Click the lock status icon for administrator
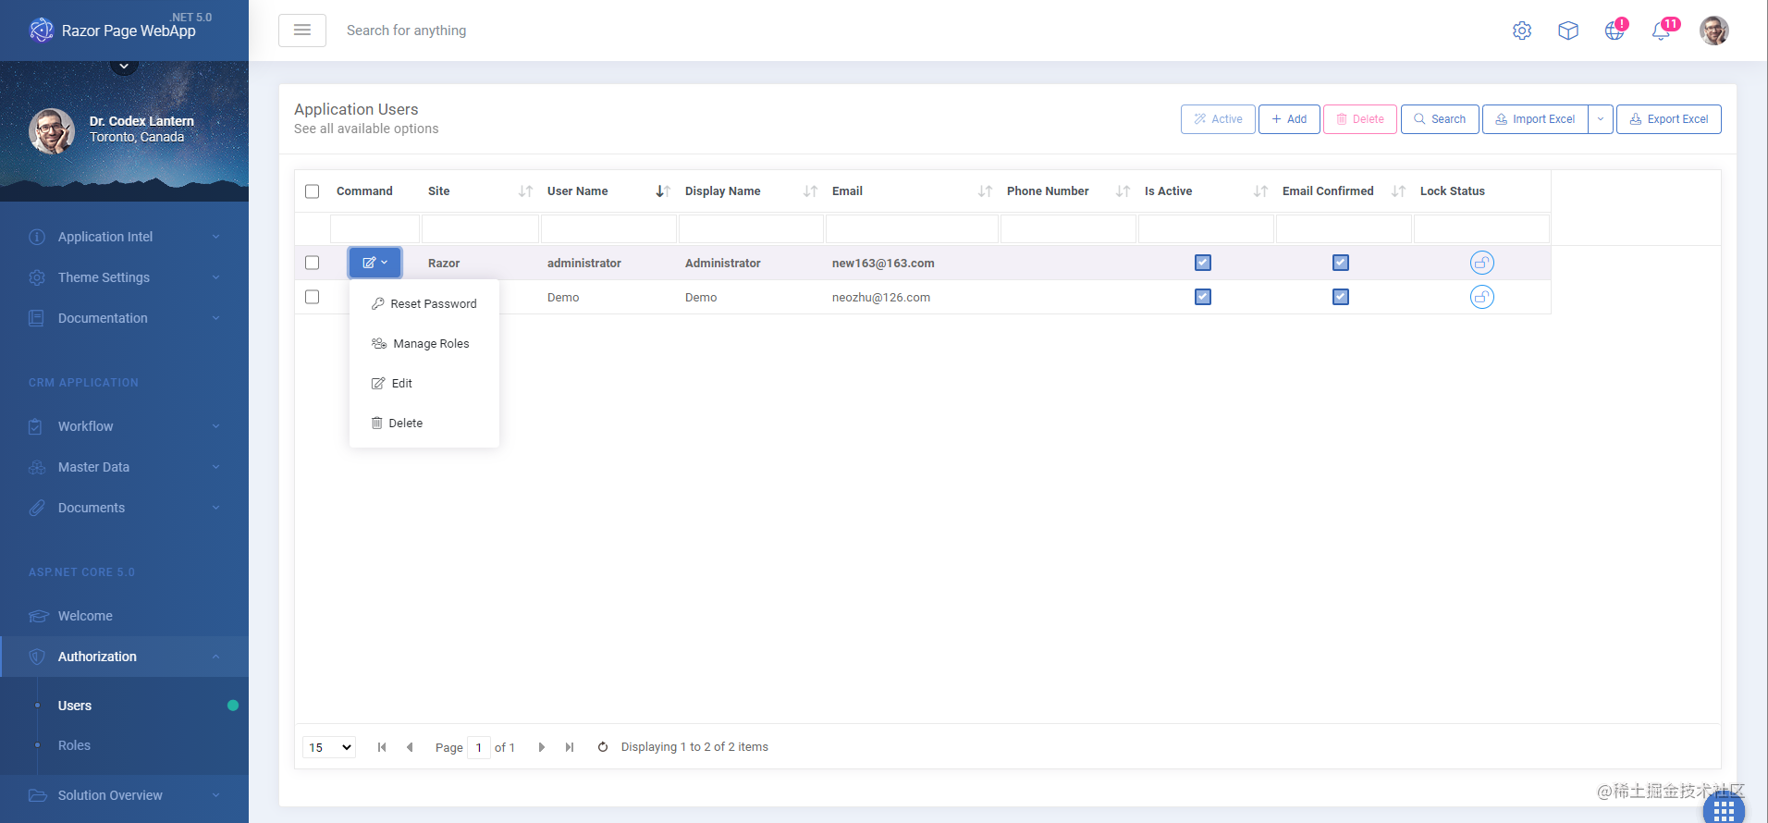Viewport: 1768px width, 823px height. 1482,263
